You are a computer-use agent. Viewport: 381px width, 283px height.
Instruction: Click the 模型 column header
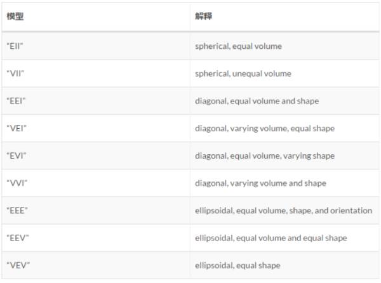[x=15, y=16]
